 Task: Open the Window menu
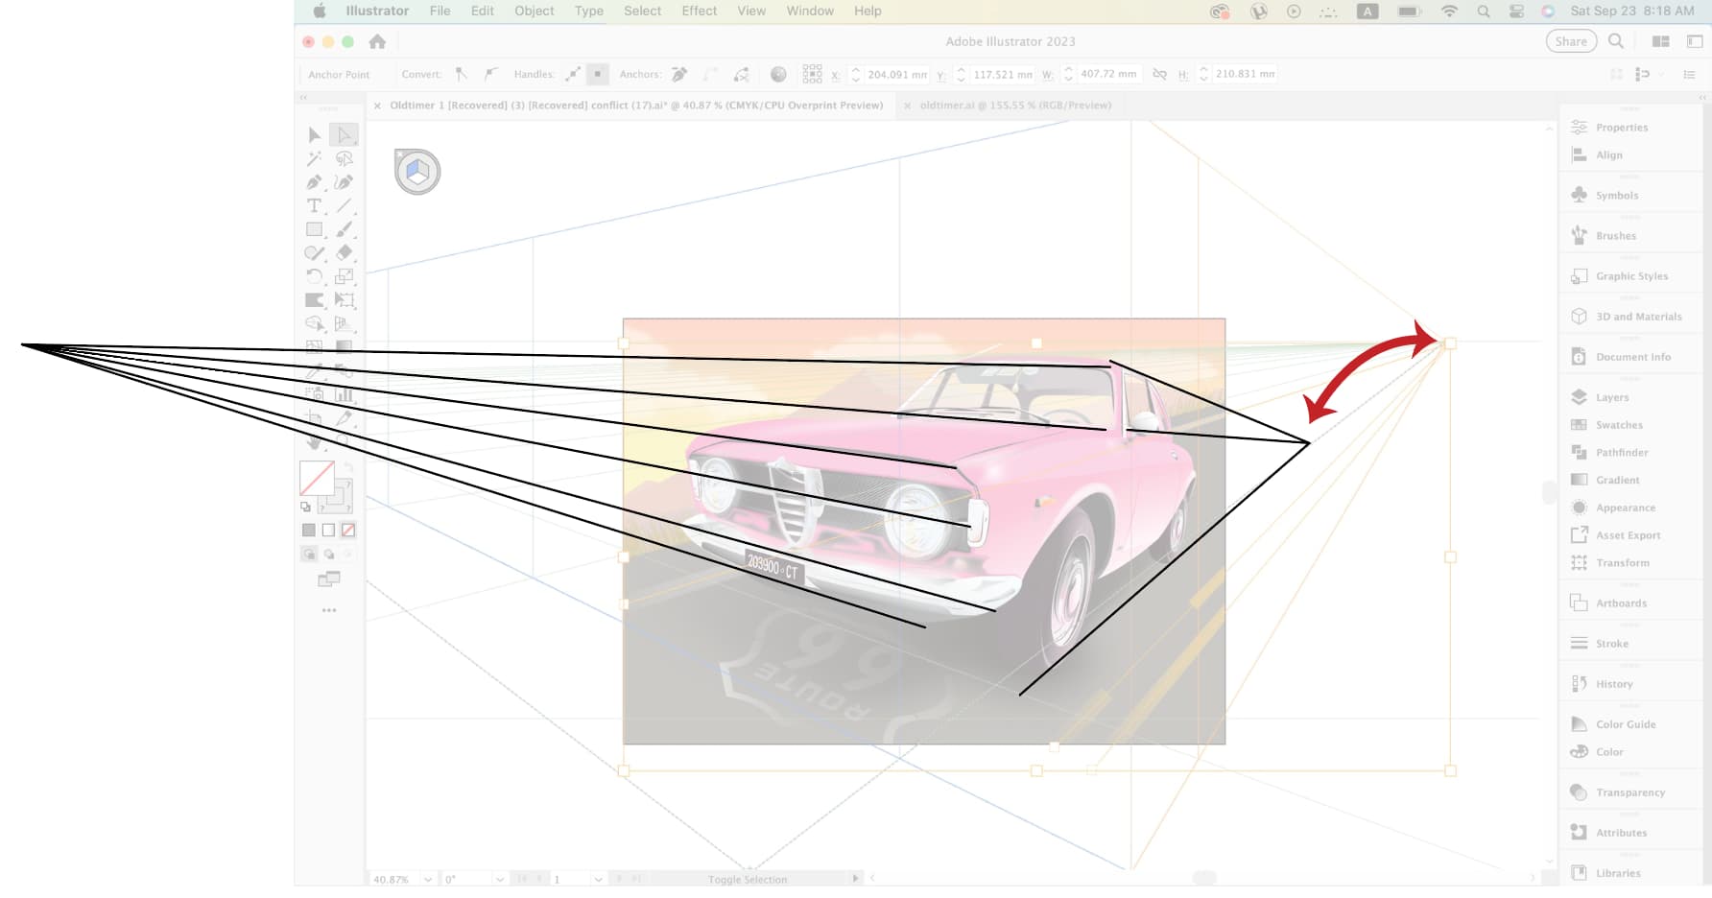[x=810, y=11]
